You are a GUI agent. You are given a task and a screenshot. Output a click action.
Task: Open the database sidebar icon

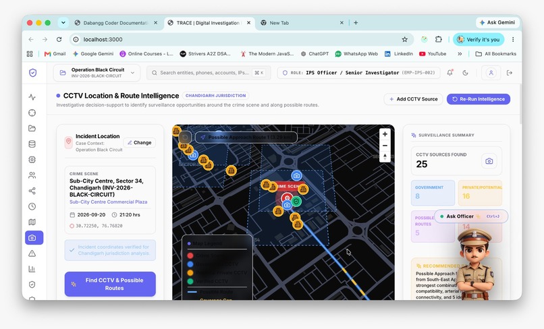pyautogui.click(x=32, y=144)
